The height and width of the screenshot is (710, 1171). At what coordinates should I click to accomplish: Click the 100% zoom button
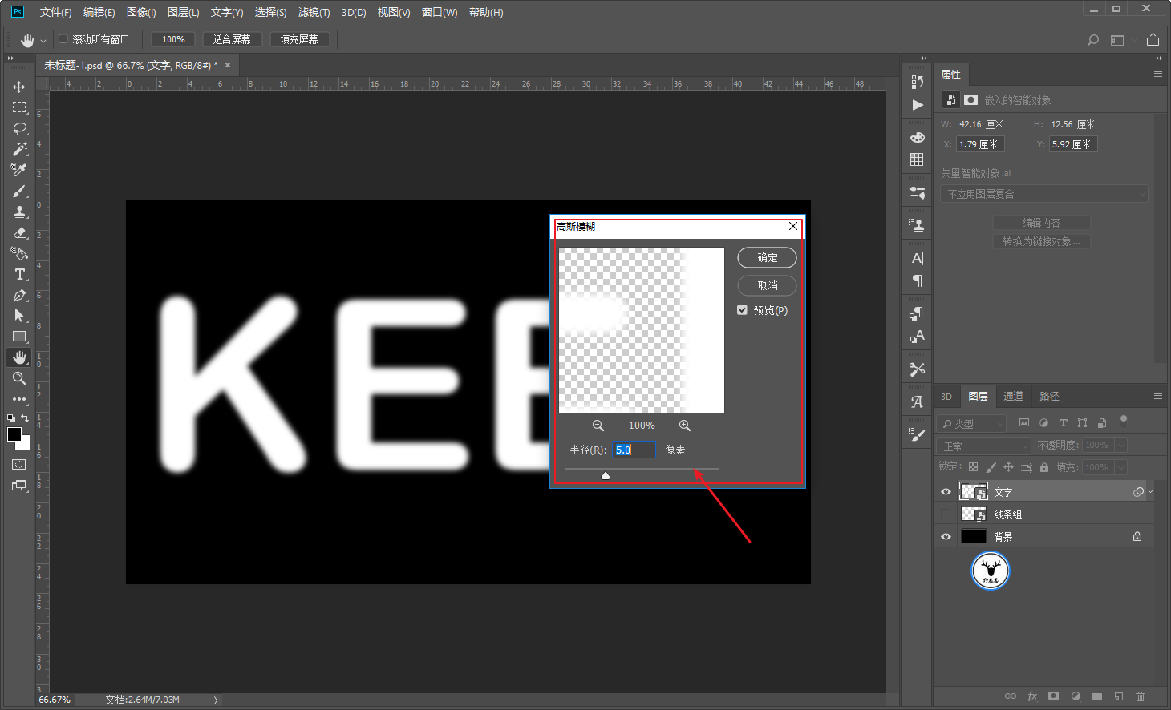click(173, 39)
